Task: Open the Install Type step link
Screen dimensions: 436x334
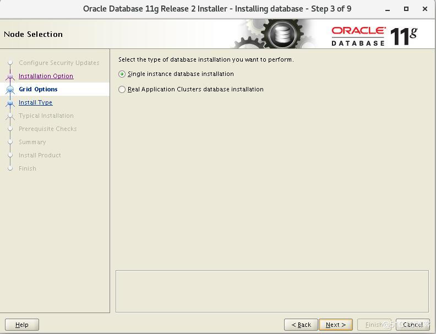Action: (35, 102)
